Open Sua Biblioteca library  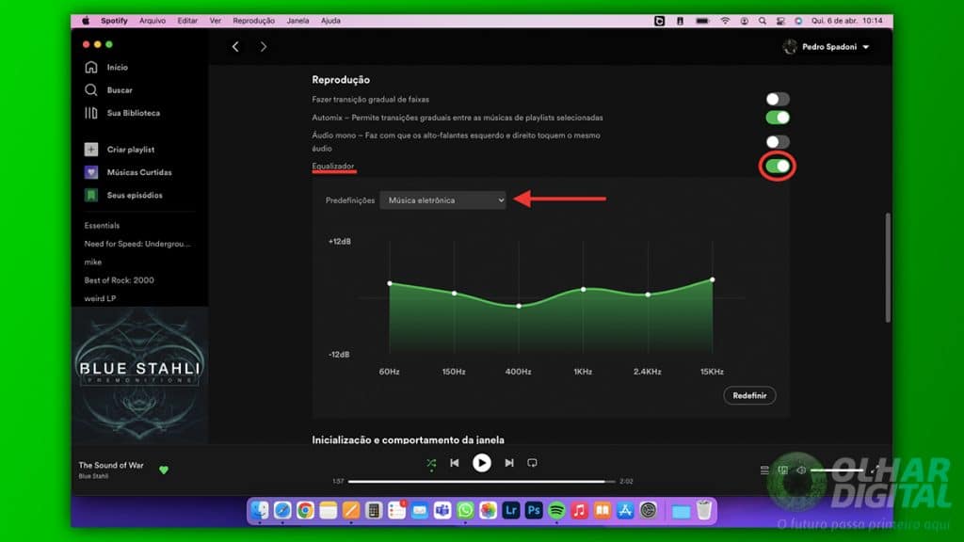click(x=121, y=113)
